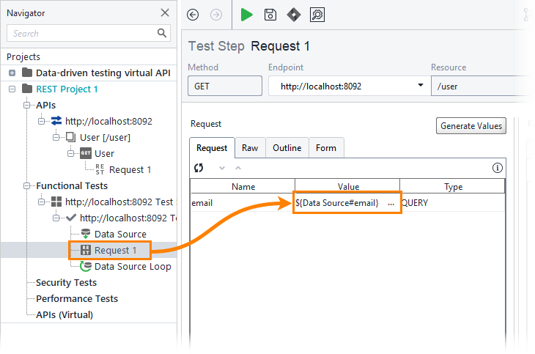Click the API arrows icon for localhost:8092
The width and height of the screenshot is (535, 354).
tap(56, 121)
